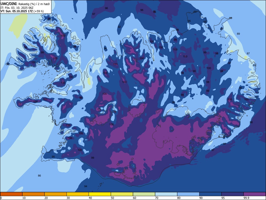Viewport: 266px width, 200px height.
Task: Click the legend tick label '99.9'
Action: tap(246, 198)
